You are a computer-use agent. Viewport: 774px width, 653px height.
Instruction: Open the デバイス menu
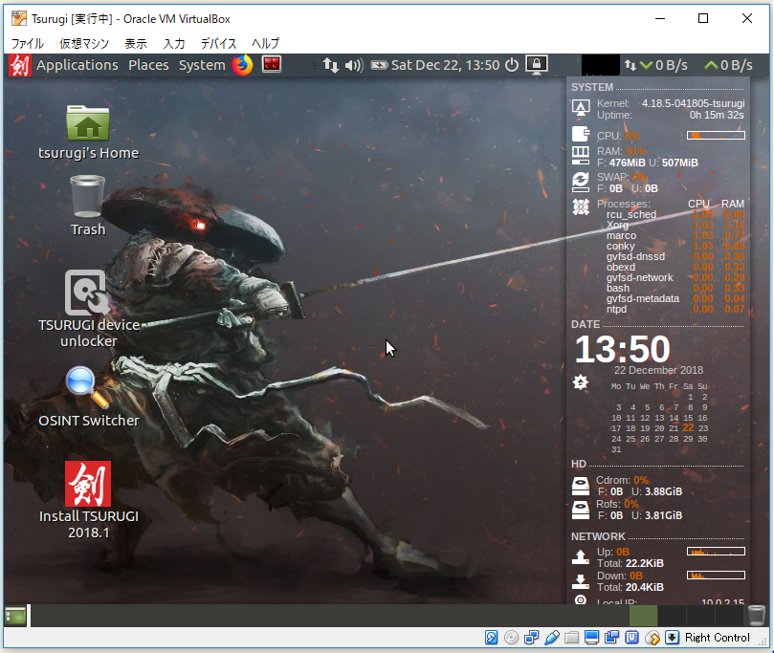click(x=218, y=43)
